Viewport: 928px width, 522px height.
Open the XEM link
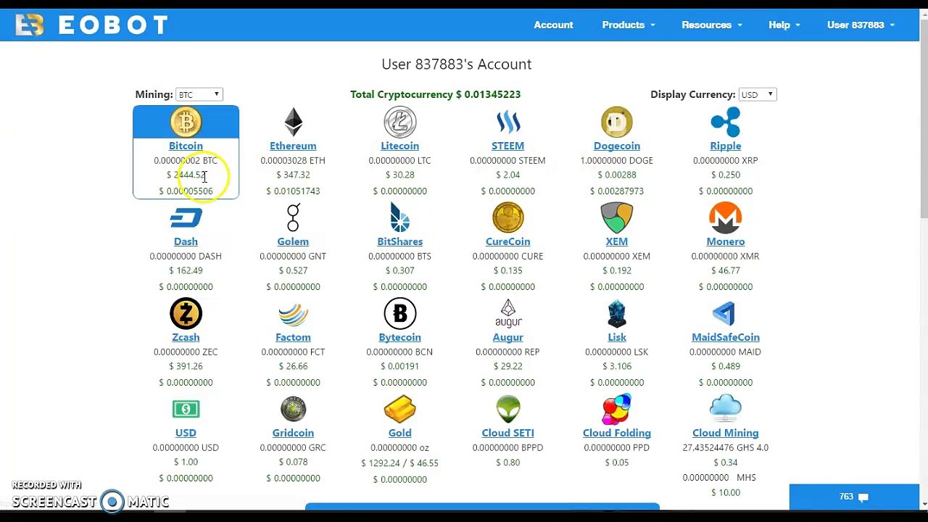pos(616,241)
